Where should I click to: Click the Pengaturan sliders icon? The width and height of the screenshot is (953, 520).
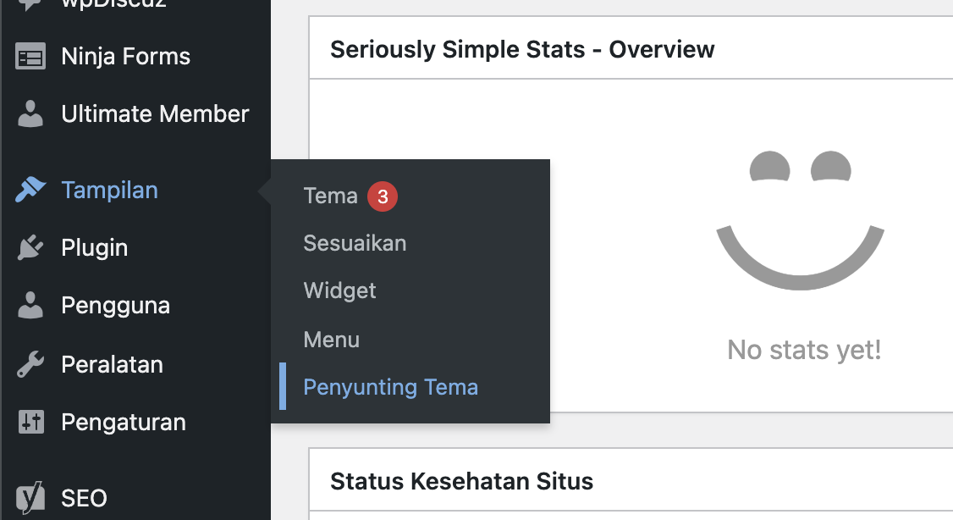[31, 423]
